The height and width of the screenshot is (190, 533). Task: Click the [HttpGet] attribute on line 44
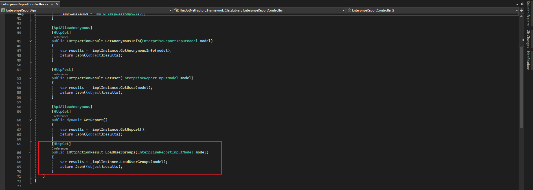tap(61, 33)
